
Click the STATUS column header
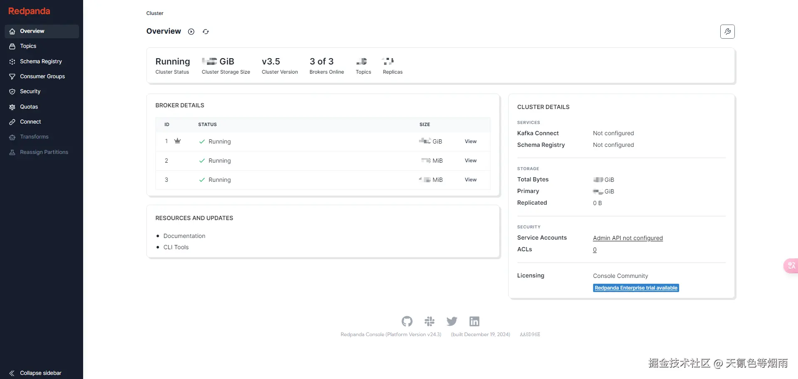207,124
